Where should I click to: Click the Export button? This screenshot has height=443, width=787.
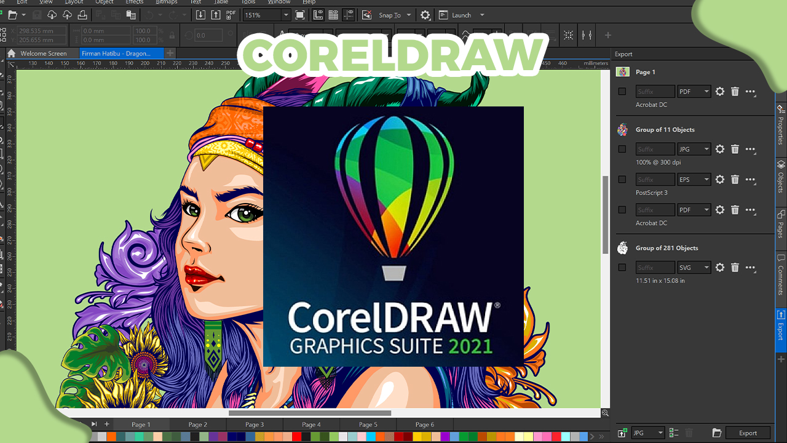(x=748, y=433)
